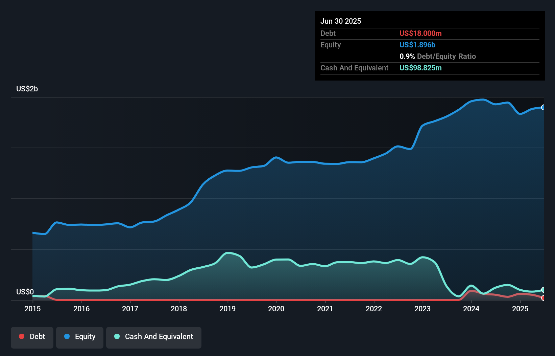Expand the Debt/Equity Ratio row

tap(438, 56)
